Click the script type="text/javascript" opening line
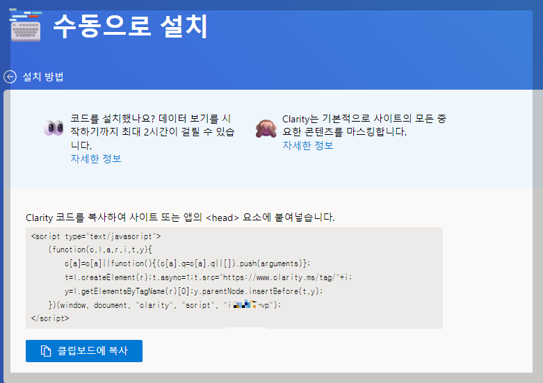The height and width of the screenshot is (383, 543). click(96, 236)
